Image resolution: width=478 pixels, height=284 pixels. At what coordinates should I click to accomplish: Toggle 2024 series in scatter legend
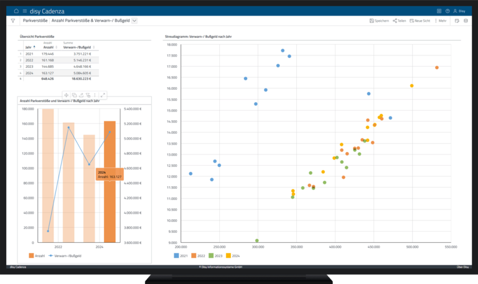click(x=233, y=255)
